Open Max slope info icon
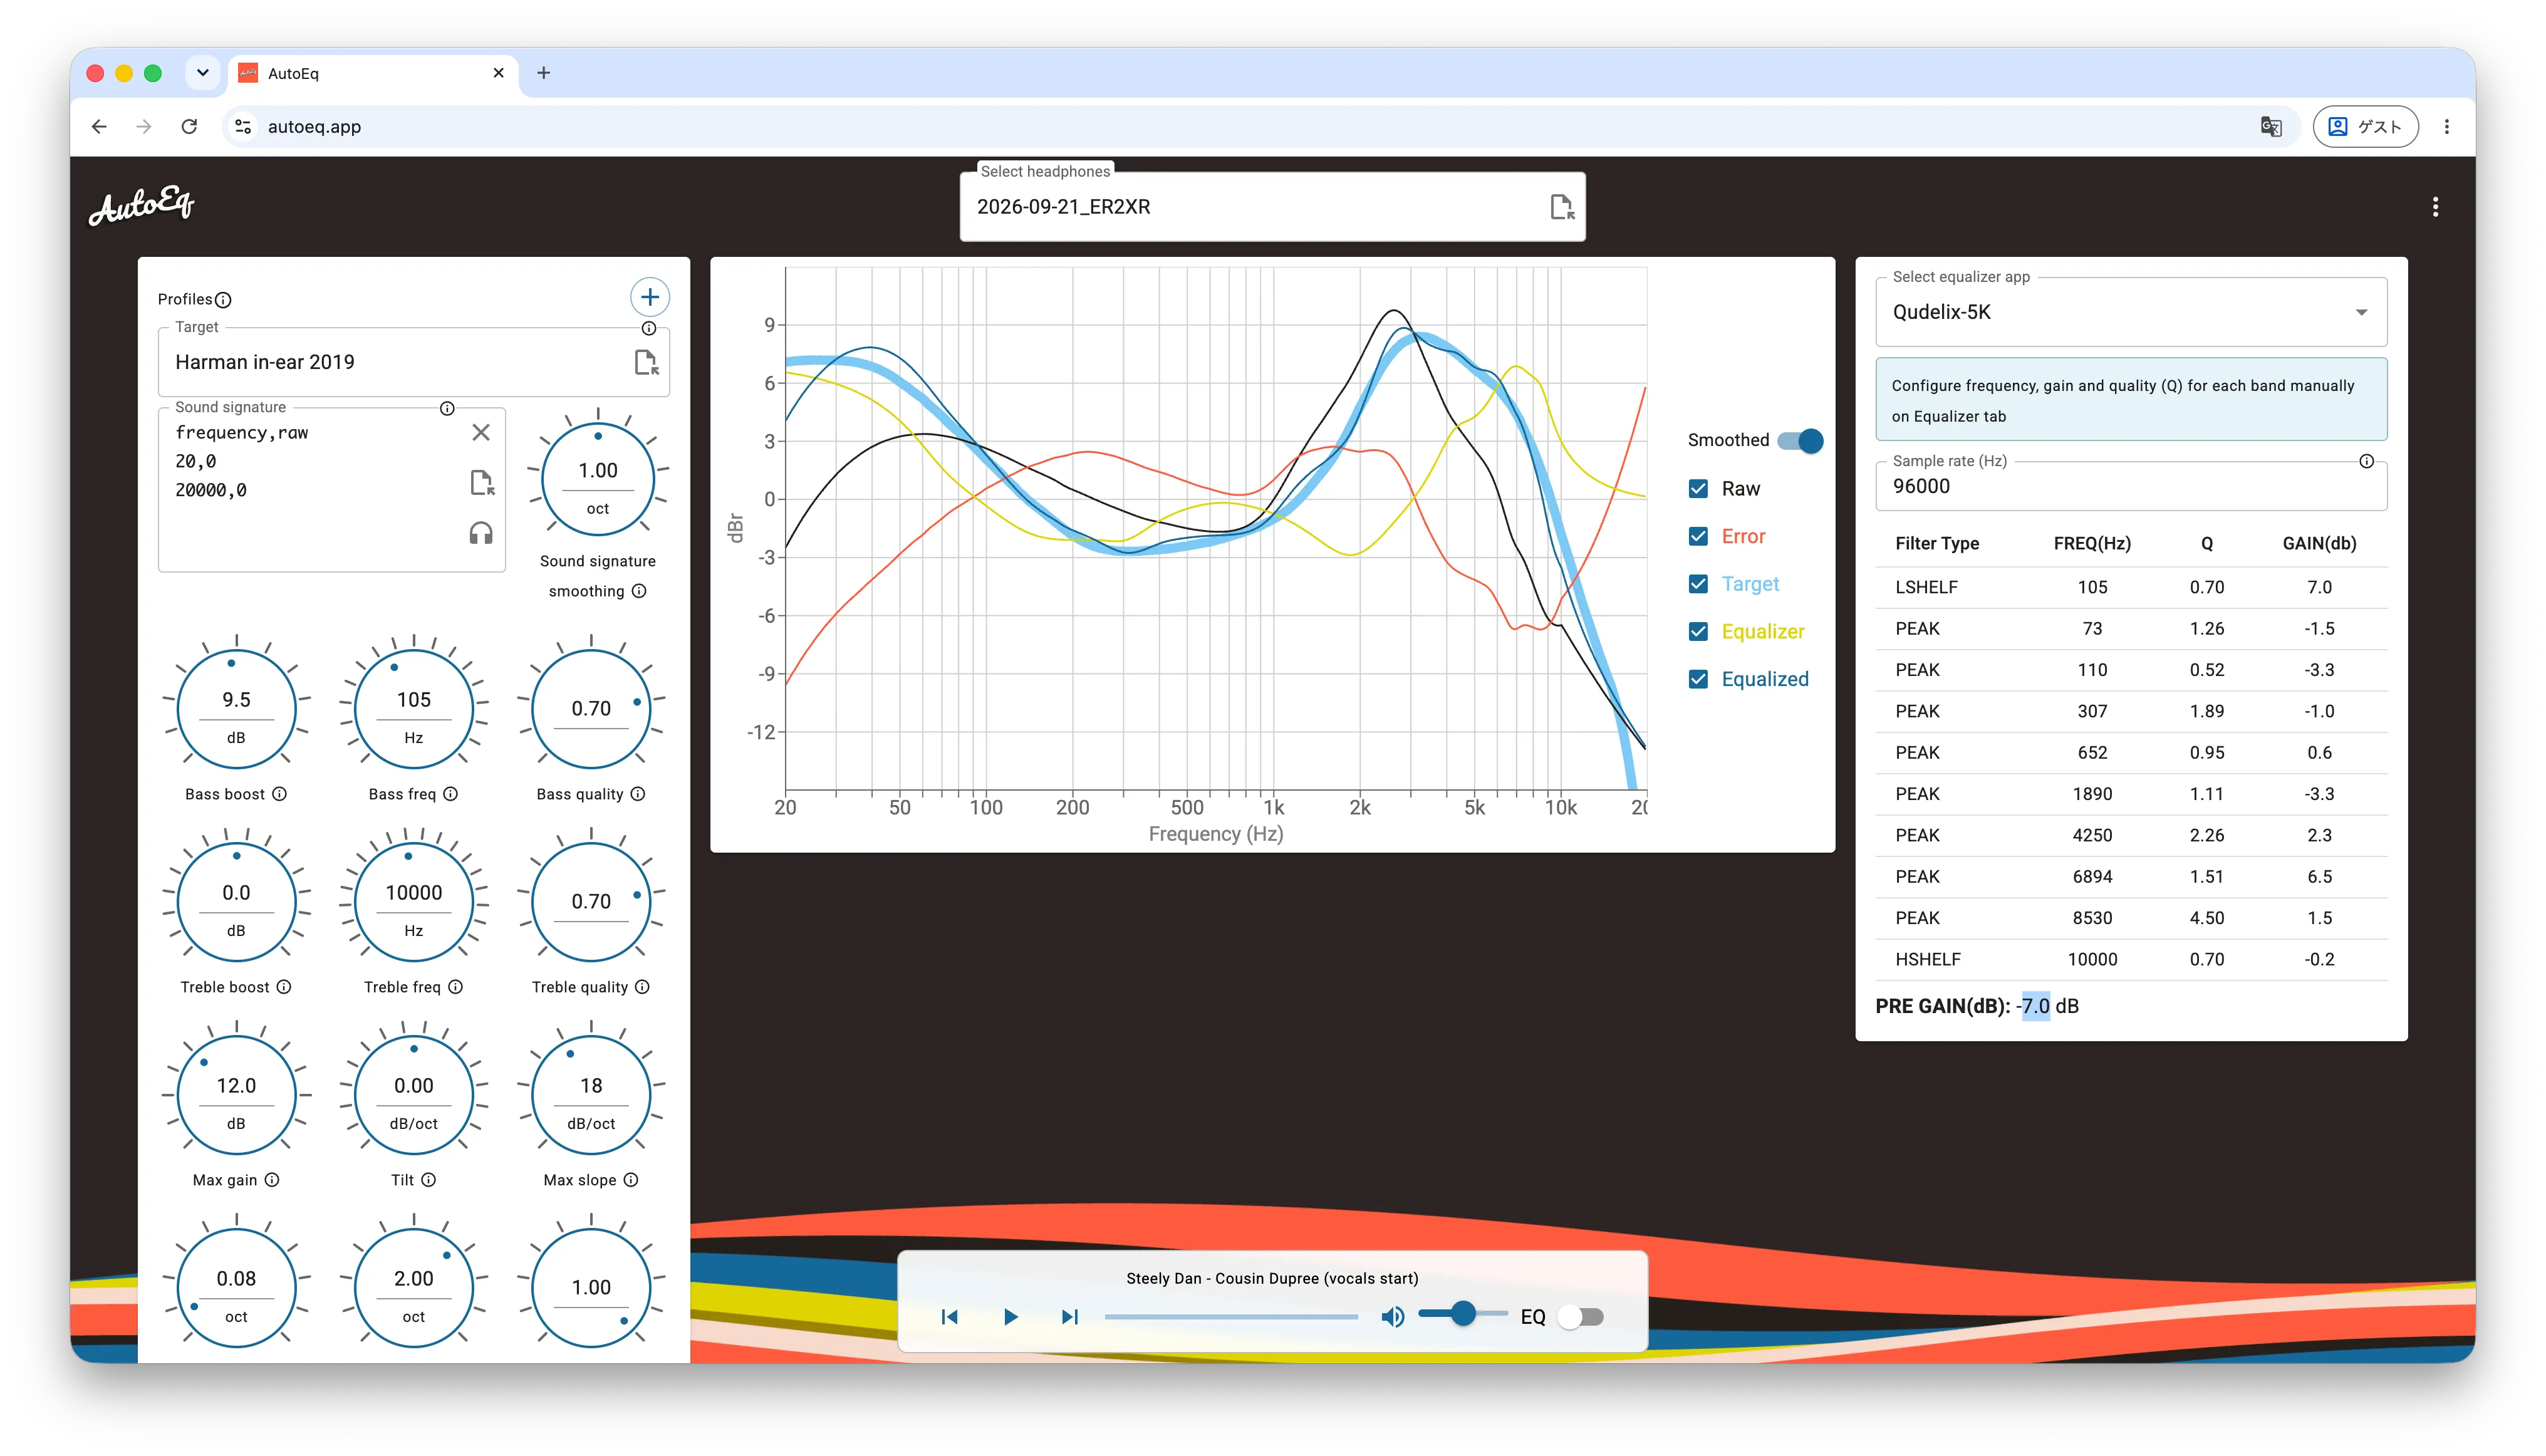Image resolution: width=2546 pixels, height=1456 pixels. pyautogui.click(x=631, y=1180)
